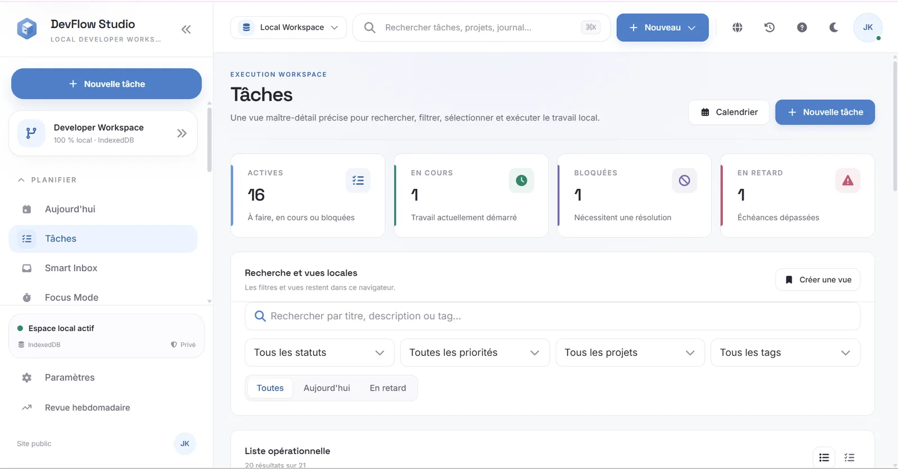The height and width of the screenshot is (469, 898).
Task: Open Focus Mode in sidebar
Action: [x=103, y=298]
